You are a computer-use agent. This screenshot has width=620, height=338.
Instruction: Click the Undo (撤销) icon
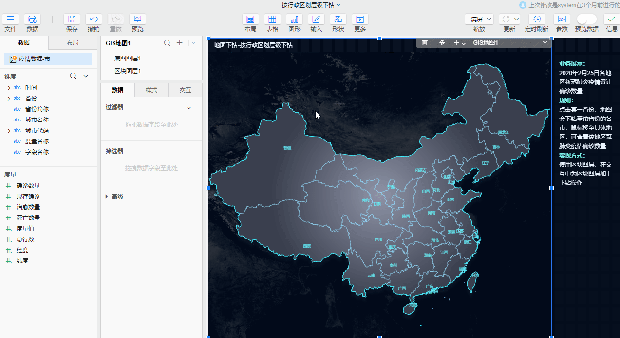[94, 20]
